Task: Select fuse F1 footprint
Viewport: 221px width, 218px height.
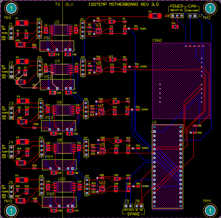Action: (x=22, y=23)
